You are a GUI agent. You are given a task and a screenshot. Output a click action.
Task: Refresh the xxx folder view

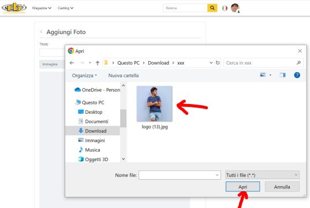pyautogui.click(x=218, y=63)
